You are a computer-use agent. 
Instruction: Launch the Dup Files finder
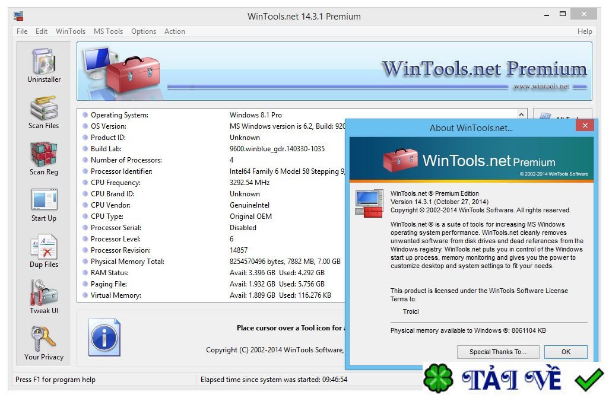point(43,247)
